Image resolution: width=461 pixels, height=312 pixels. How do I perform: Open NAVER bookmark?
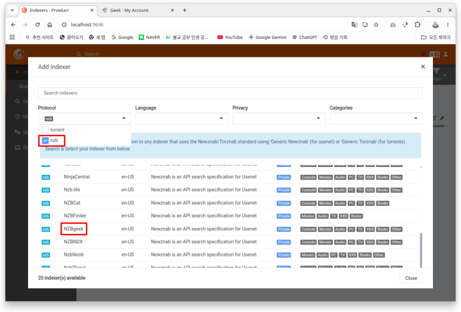(149, 37)
